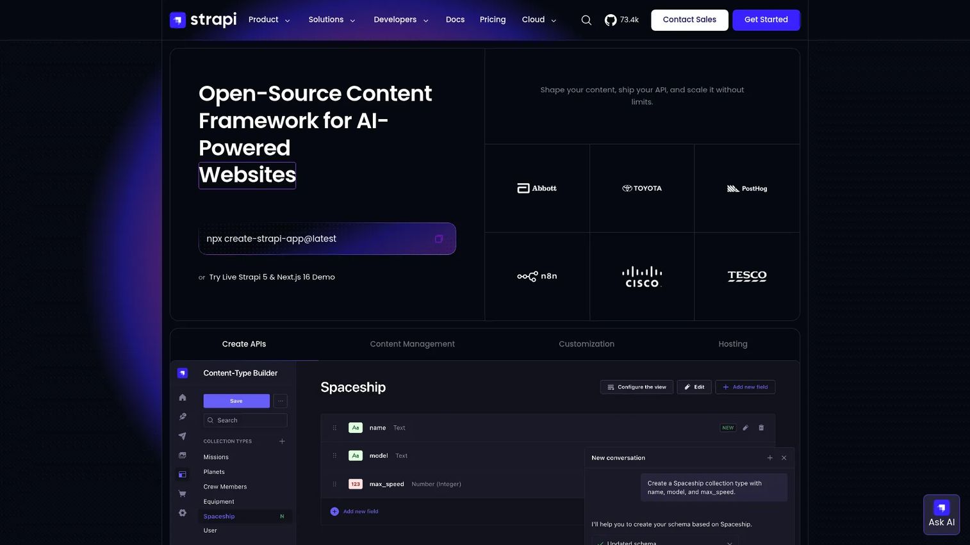Click the drag handle on the max_speed row
This screenshot has width=970, height=545.
pyautogui.click(x=334, y=484)
